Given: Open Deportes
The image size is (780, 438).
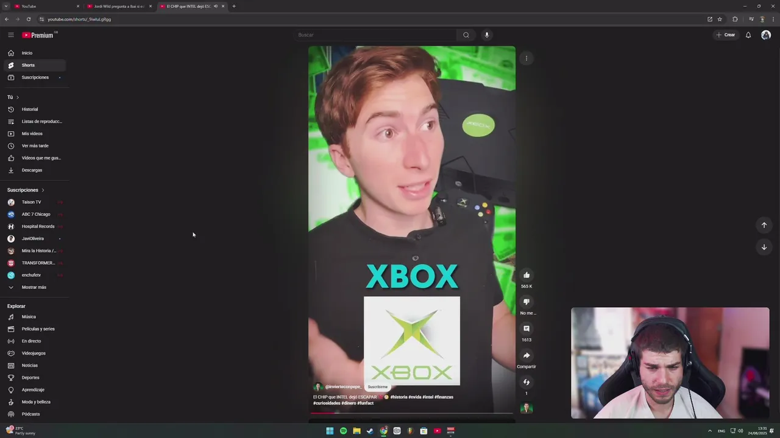Looking at the screenshot, I should (35, 378).
